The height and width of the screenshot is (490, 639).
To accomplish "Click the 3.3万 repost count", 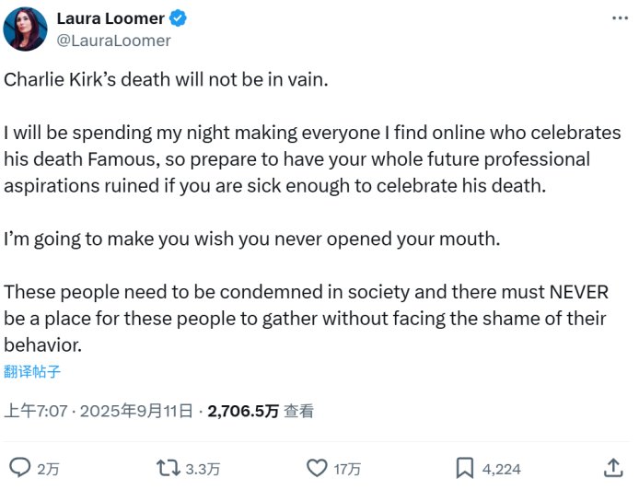I will click(203, 469).
